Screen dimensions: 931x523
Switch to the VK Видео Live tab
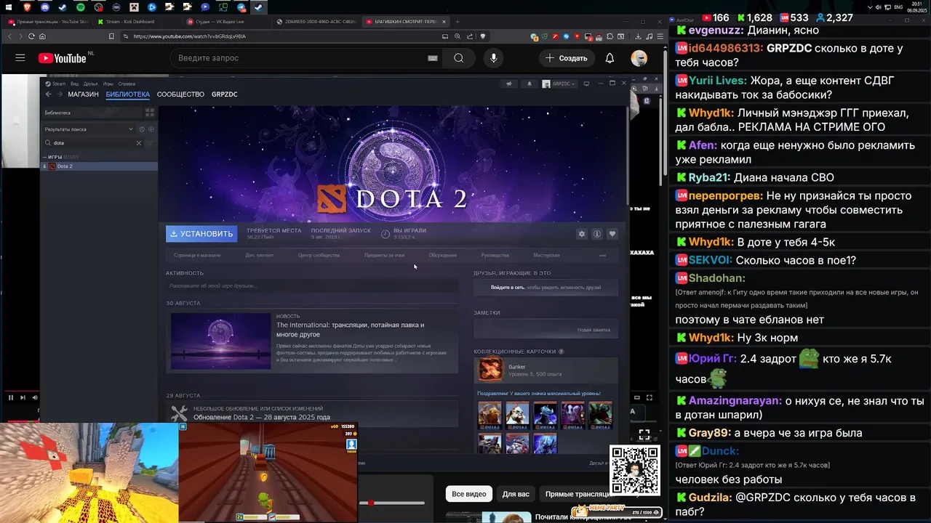click(x=222, y=22)
